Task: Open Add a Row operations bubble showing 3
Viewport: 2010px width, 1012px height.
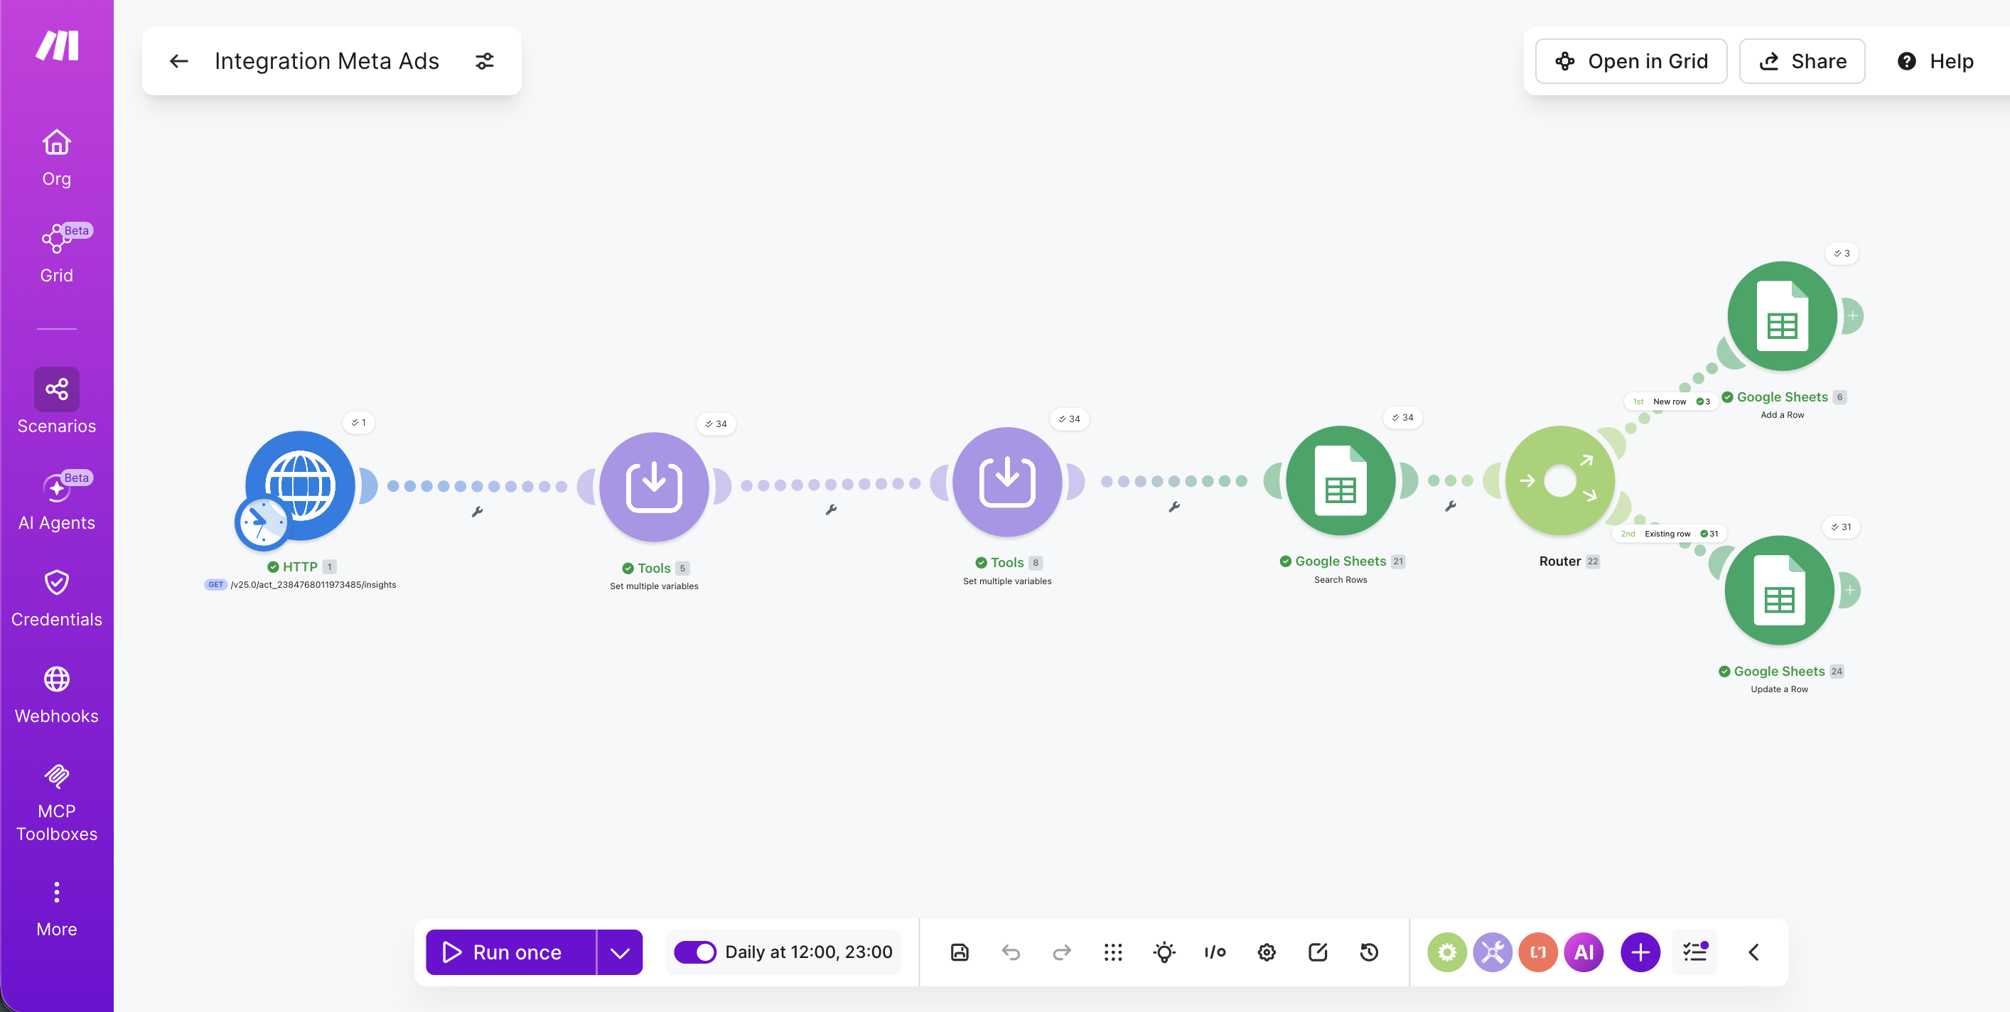Action: 1842,253
